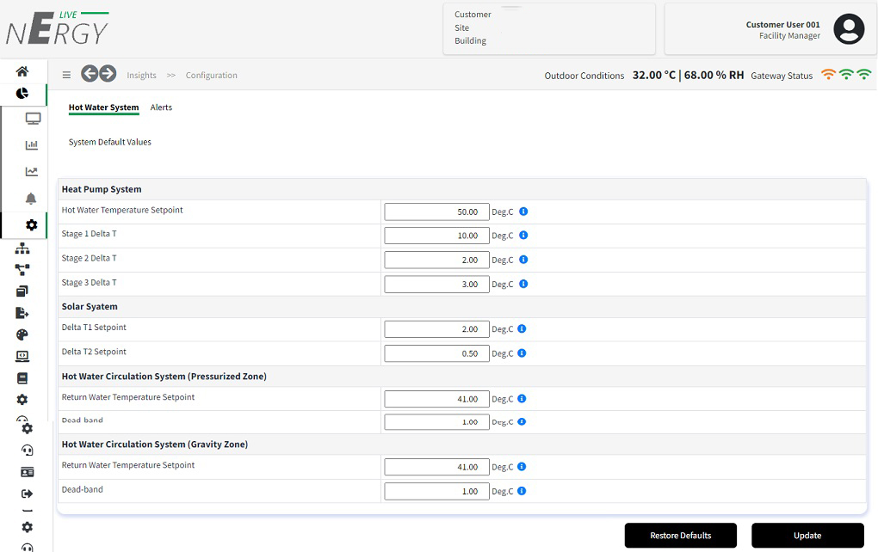Open the headset icon above ID card icon
Screen dimensions: 878x552
(27, 451)
